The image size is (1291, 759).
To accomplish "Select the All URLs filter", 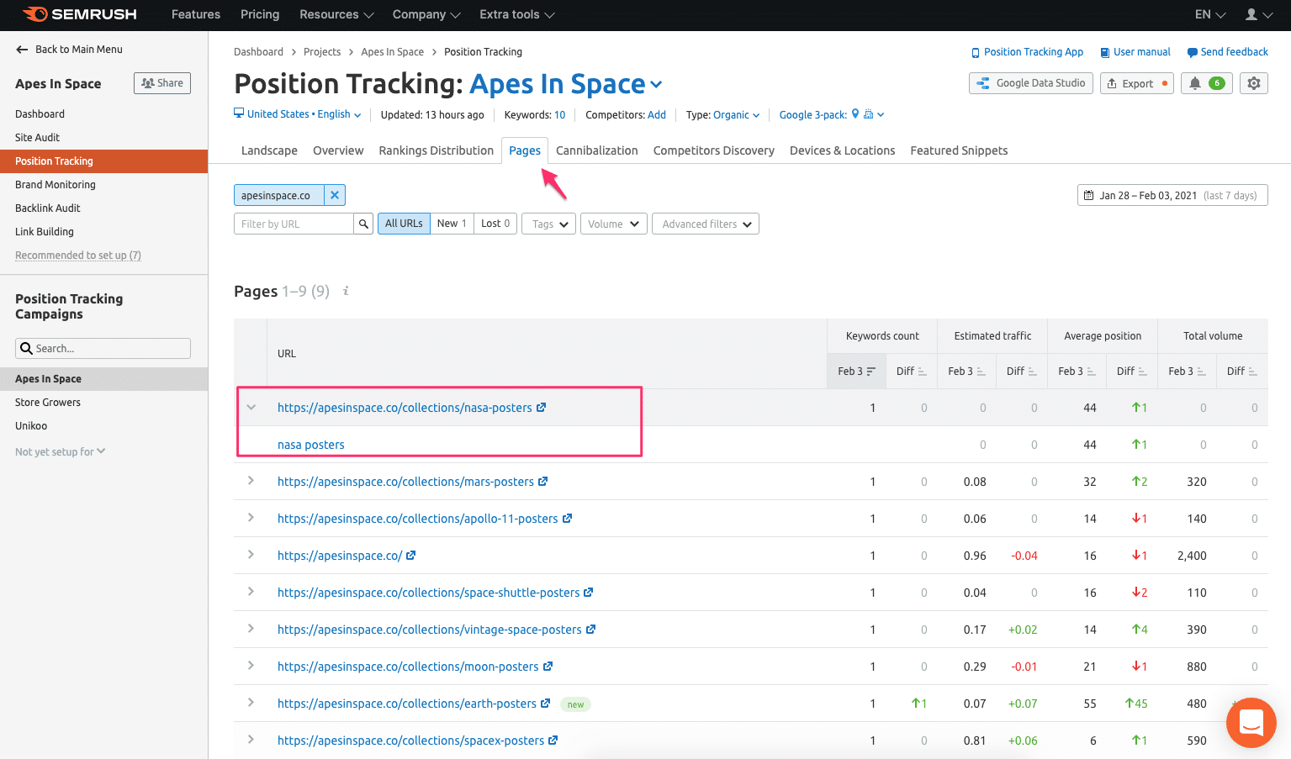I will pos(404,224).
